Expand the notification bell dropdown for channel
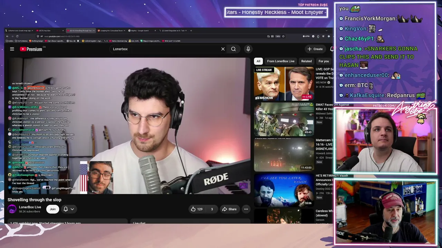Image resolution: width=442 pixels, height=248 pixels. pyautogui.click(x=69, y=209)
